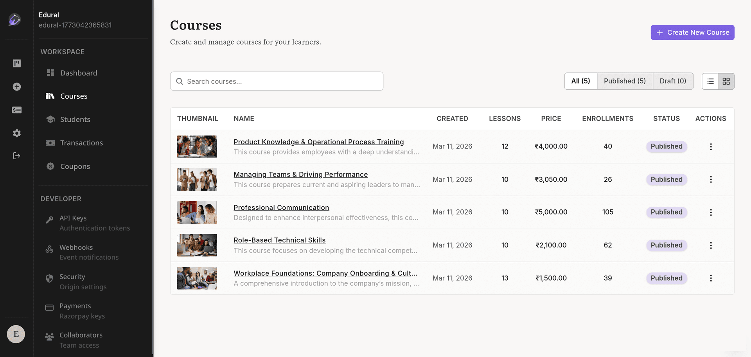This screenshot has height=357, width=751.
Task: Open actions menu for Professional Communication
Action: 711,212
